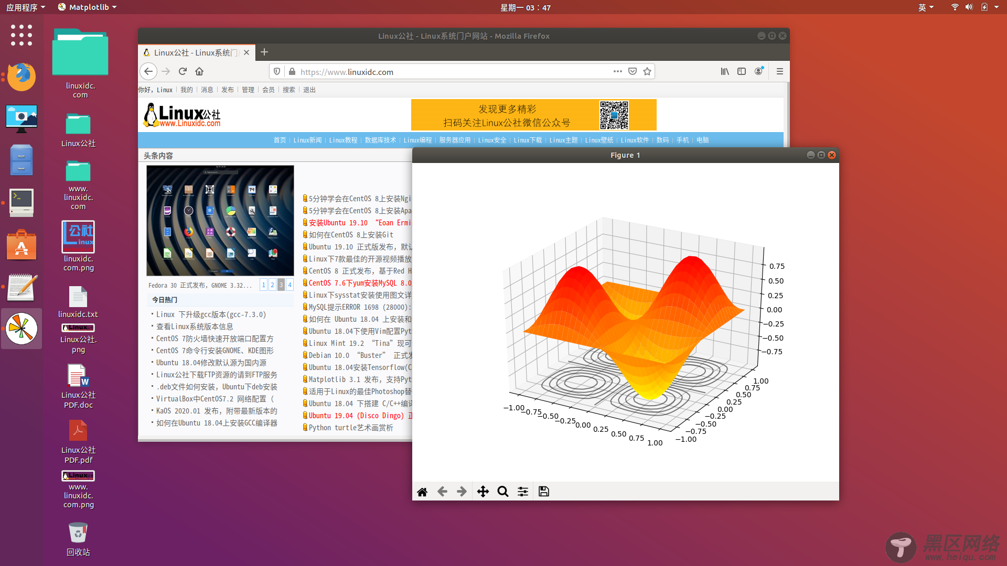This screenshot has width=1007, height=566.
Task: View site security padlock info
Action: [x=292, y=71]
